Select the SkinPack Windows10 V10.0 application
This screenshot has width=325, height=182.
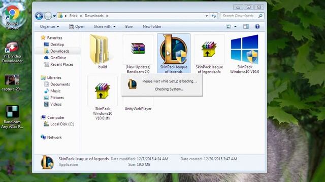[x=245, y=50]
